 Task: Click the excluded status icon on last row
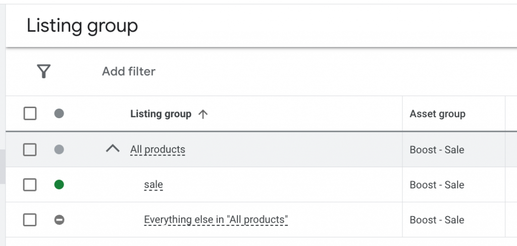pos(59,220)
